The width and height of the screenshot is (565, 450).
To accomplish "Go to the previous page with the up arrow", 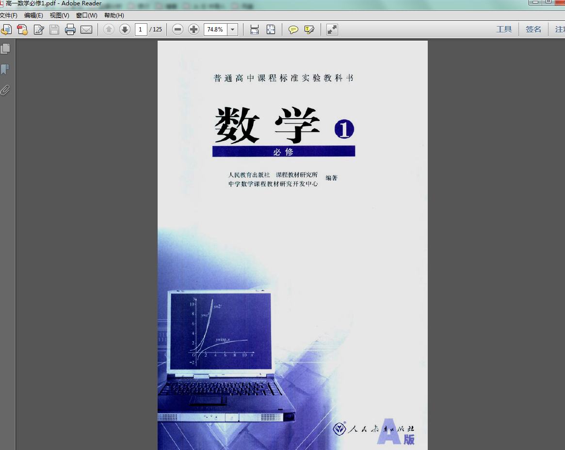I will pyautogui.click(x=109, y=30).
